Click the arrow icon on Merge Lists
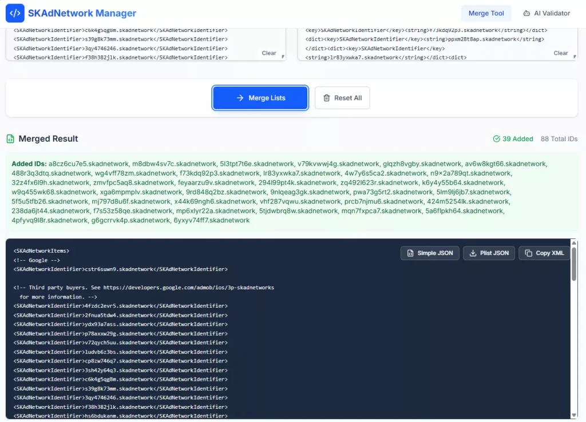The width and height of the screenshot is (586, 422). 240,98
